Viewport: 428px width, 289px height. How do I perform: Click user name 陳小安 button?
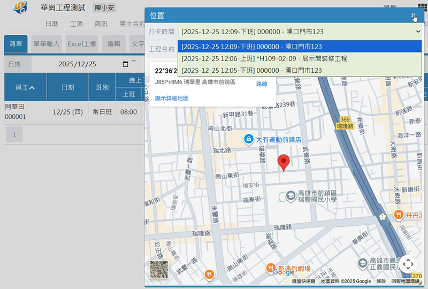[x=104, y=7]
